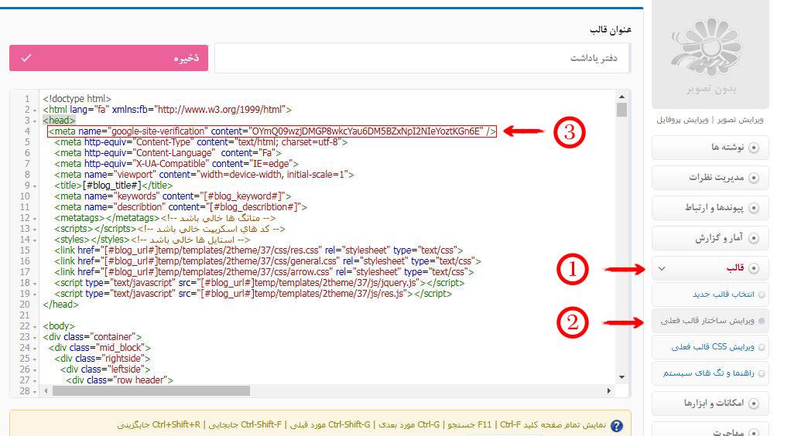
Task: Click the describtion meta tag line
Action: (x=180, y=207)
